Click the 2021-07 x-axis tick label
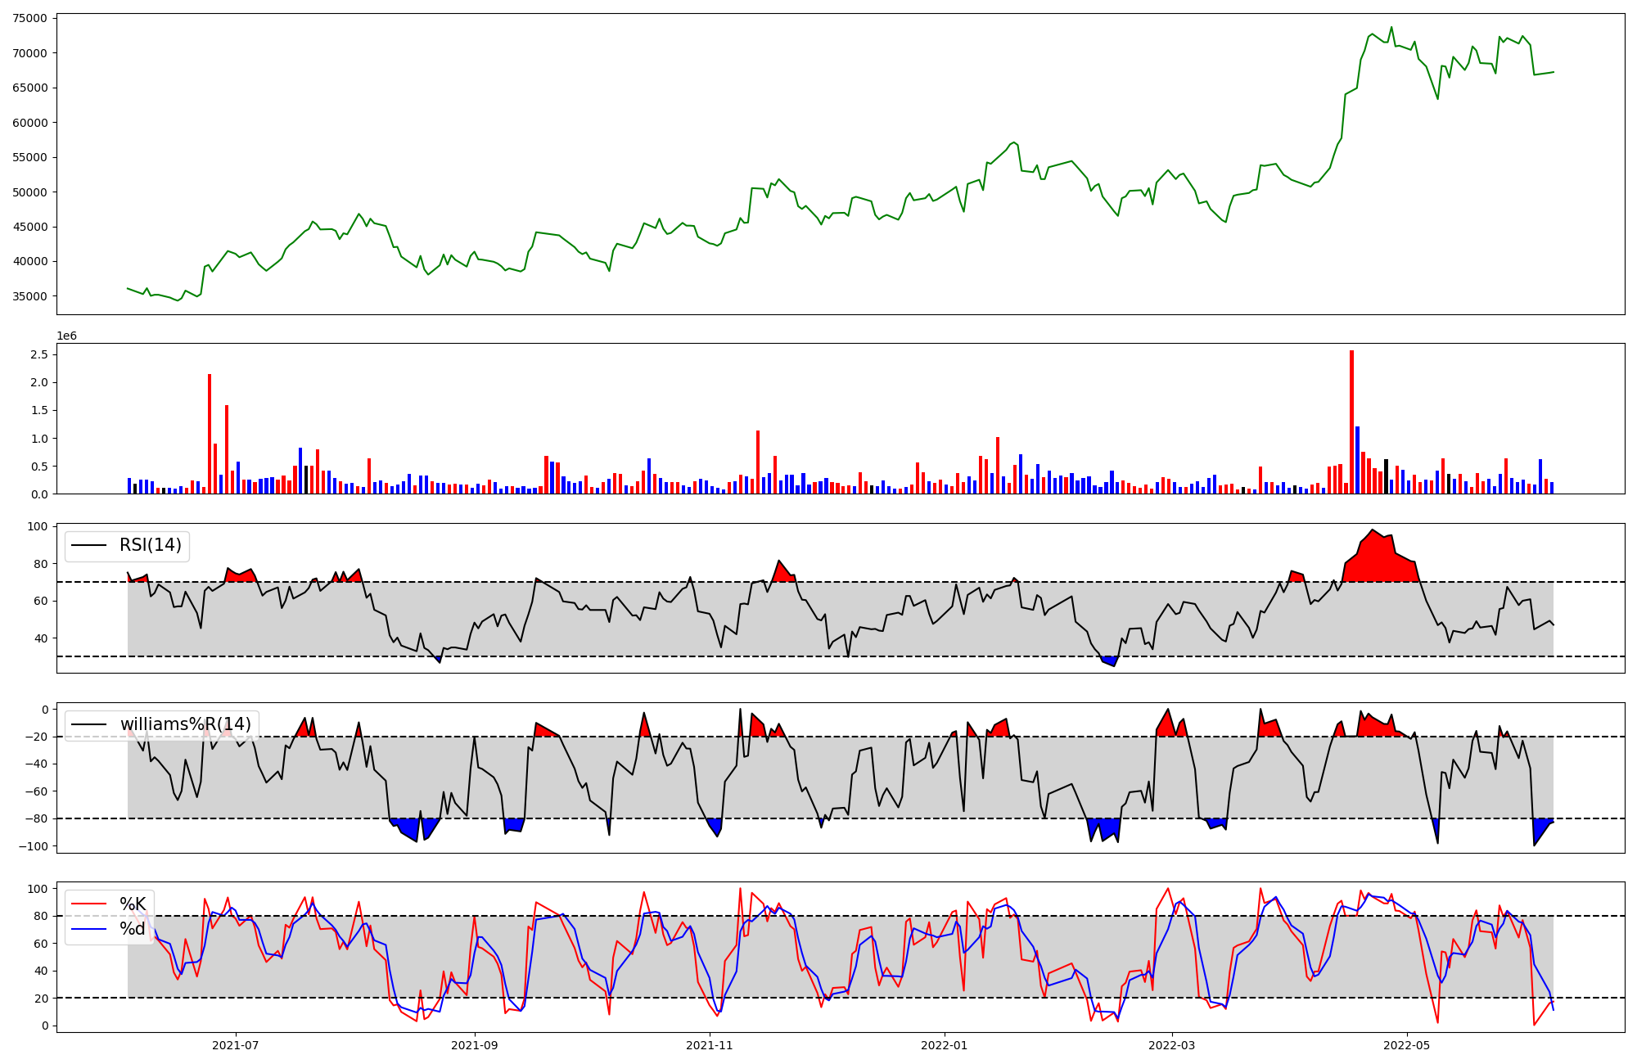 tap(236, 1045)
